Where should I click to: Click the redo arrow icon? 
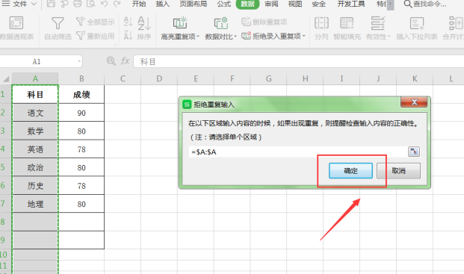point(117,4)
